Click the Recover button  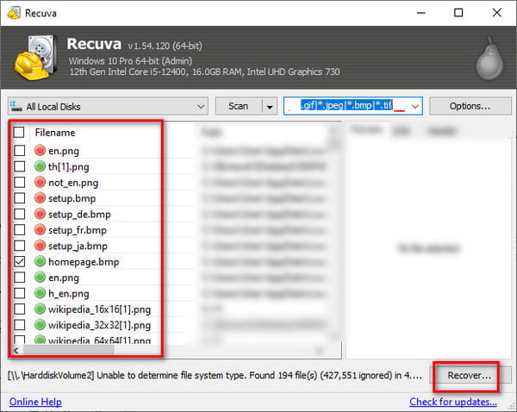tap(470, 375)
